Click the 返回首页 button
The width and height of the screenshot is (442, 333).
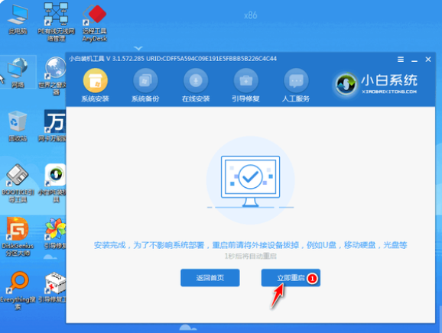(210, 278)
